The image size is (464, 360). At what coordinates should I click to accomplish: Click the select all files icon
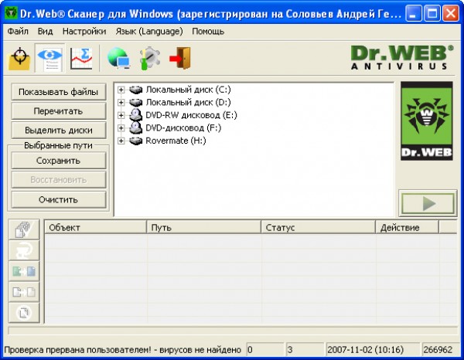point(24,229)
